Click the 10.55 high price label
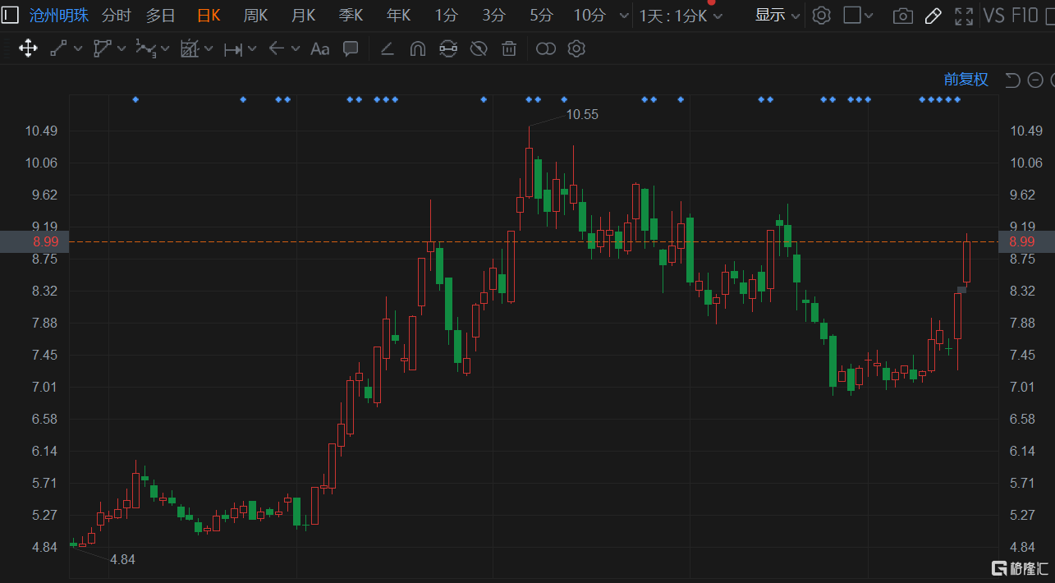This screenshot has height=583, width=1055. pyautogui.click(x=582, y=115)
